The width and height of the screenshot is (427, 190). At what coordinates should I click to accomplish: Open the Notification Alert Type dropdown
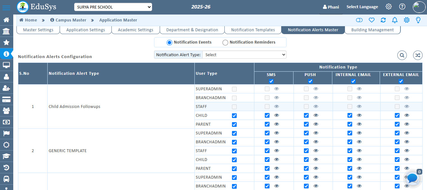(244, 55)
